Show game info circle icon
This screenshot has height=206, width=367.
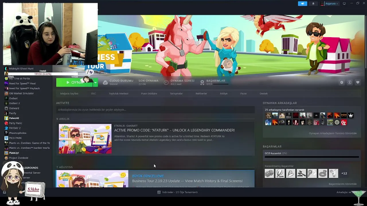[350, 82]
